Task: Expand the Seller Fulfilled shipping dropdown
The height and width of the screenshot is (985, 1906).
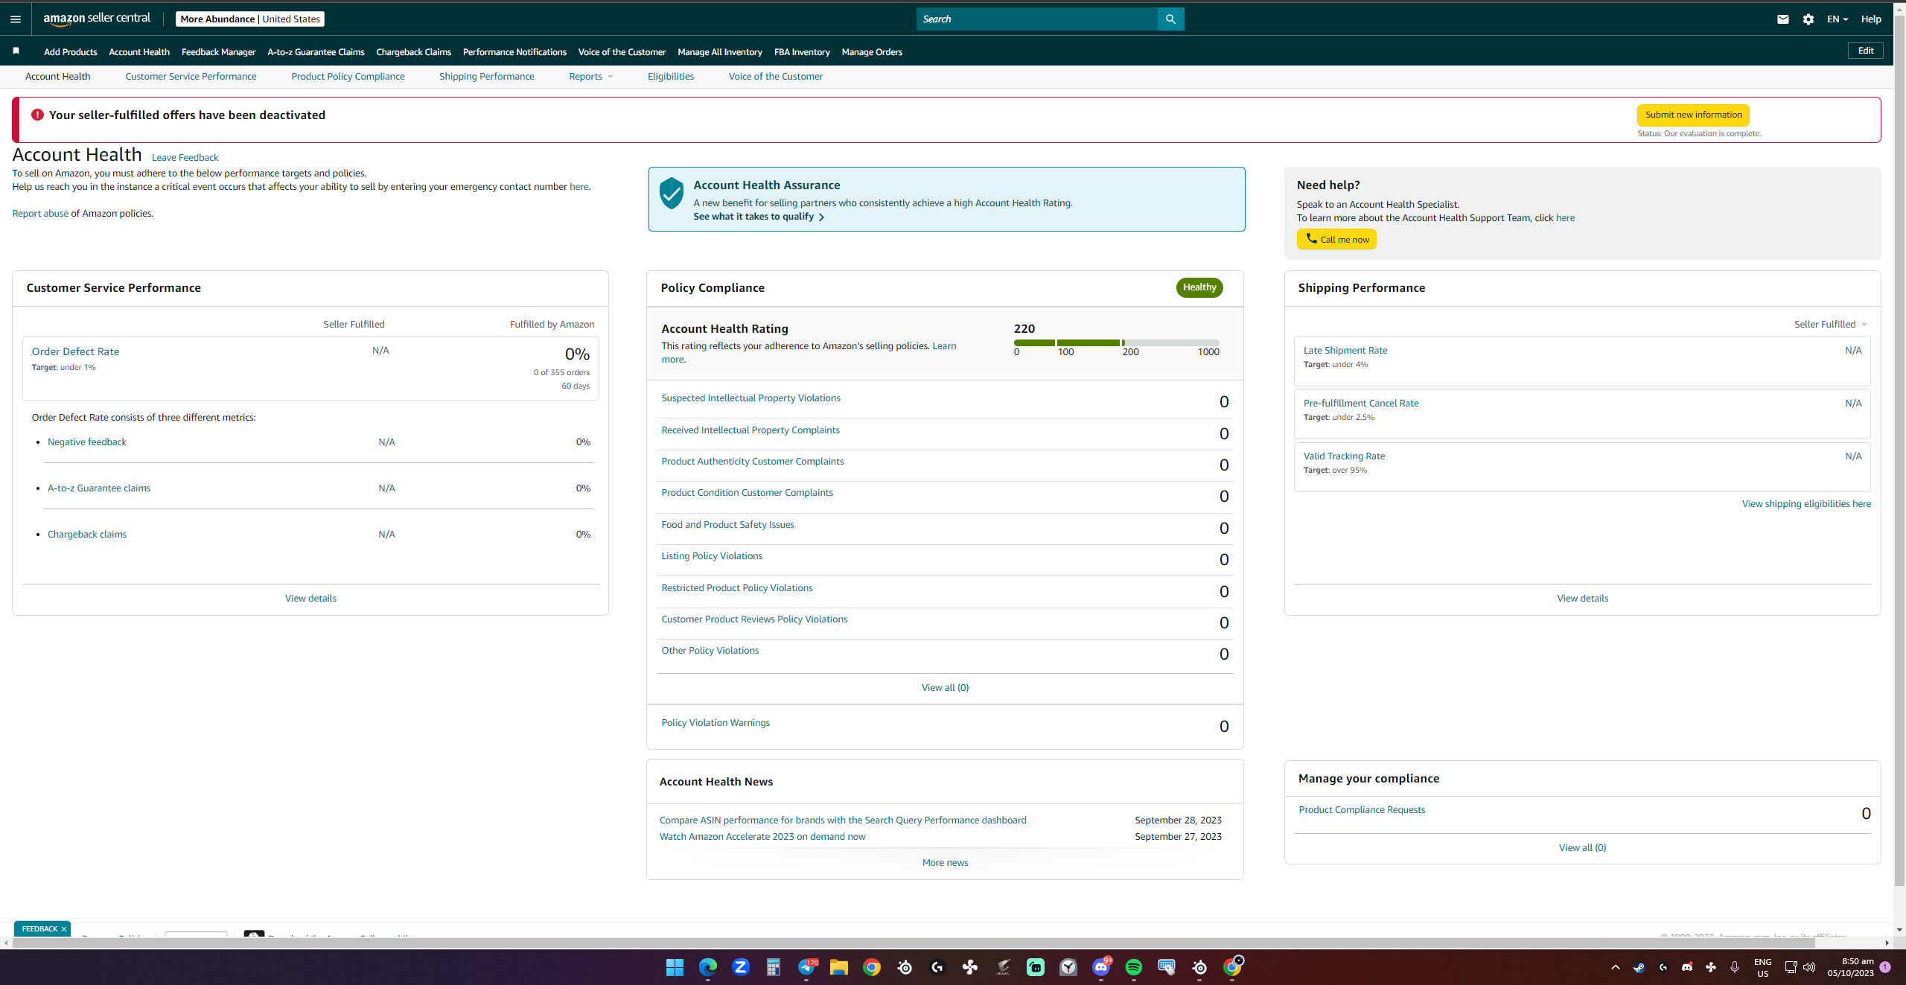Action: (1831, 325)
